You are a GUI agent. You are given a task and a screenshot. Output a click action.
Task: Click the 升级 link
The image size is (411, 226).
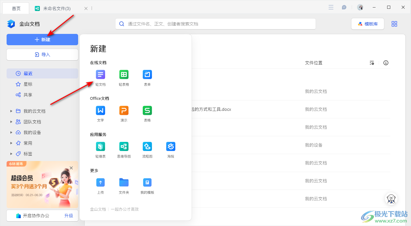tap(69, 216)
